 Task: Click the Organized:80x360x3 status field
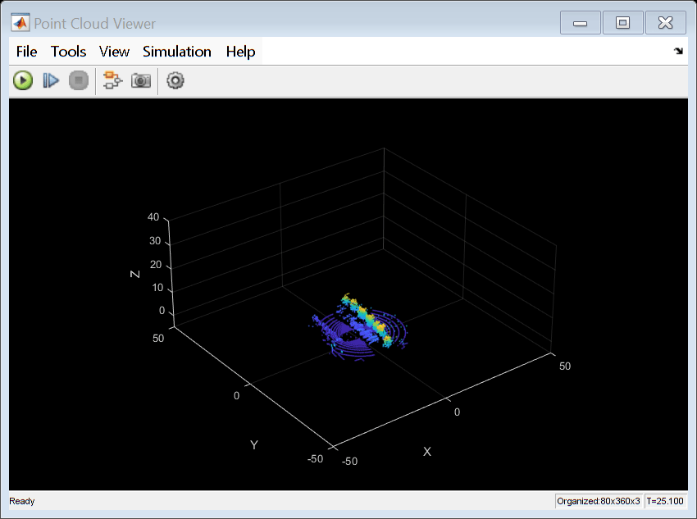click(x=599, y=500)
